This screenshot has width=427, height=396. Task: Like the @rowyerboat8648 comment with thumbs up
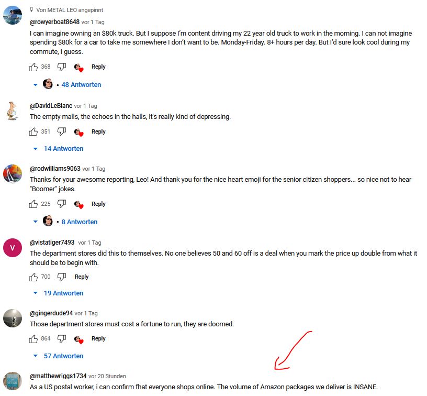pos(33,67)
